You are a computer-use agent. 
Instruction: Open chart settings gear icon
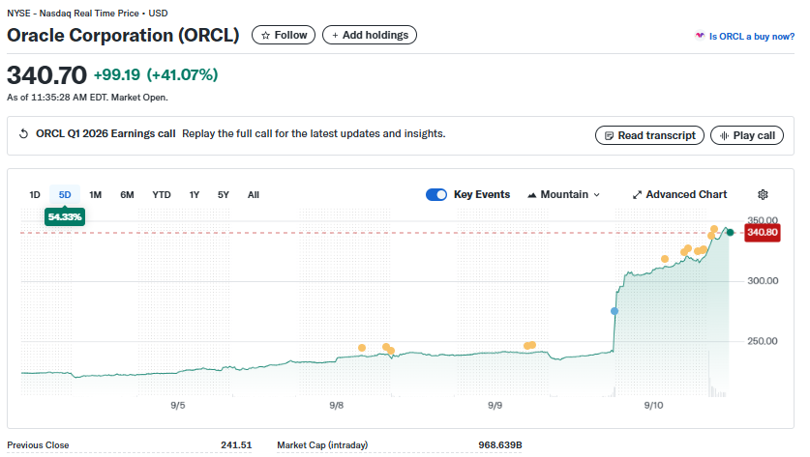(x=763, y=194)
